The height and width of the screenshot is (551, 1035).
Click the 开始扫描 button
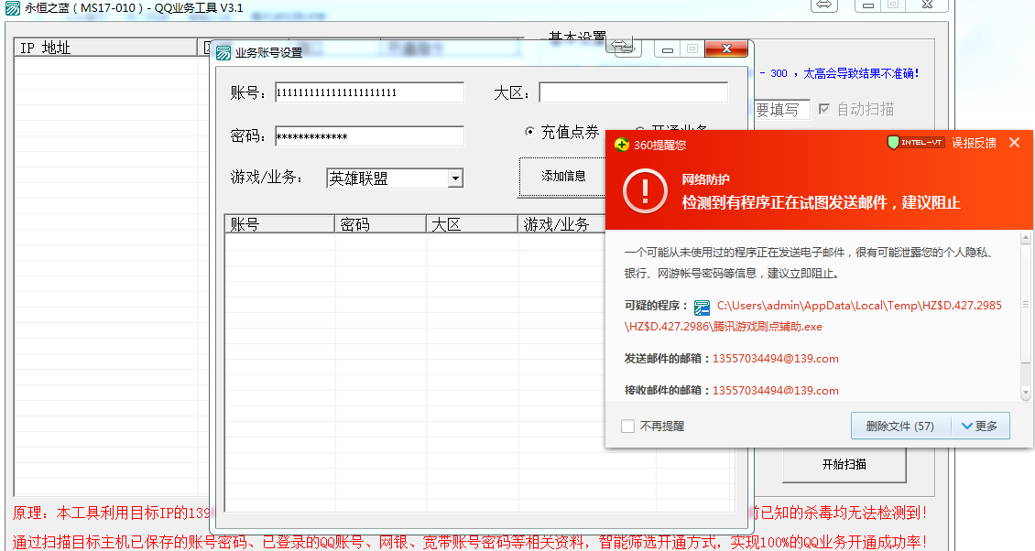point(844,465)
